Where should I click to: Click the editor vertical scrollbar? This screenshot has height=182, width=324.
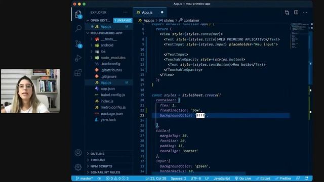[x=310, y=58]
